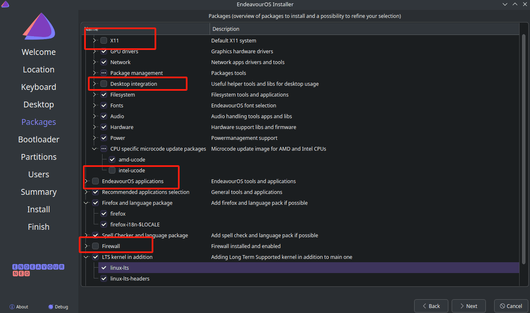Collapse the LTS kernel in addition group
The height and width of the screenshot is (313, 530).
click(x=86, y=257)
